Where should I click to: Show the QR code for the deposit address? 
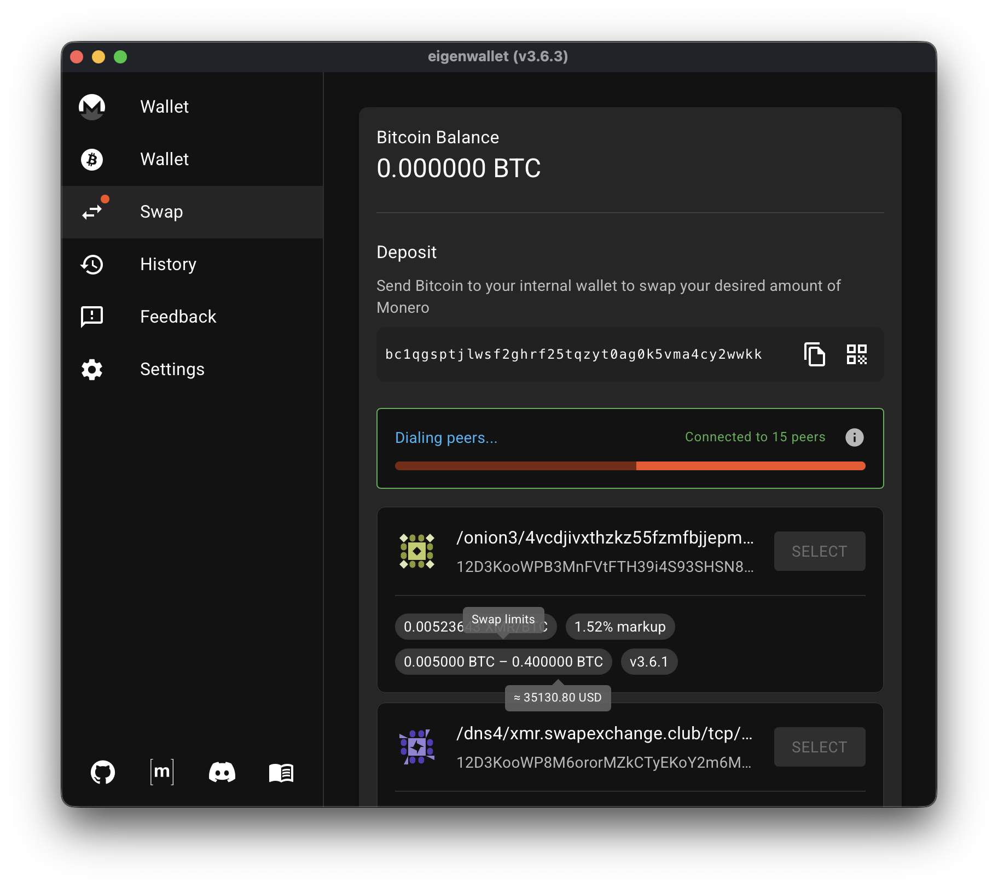pos(857,354)
